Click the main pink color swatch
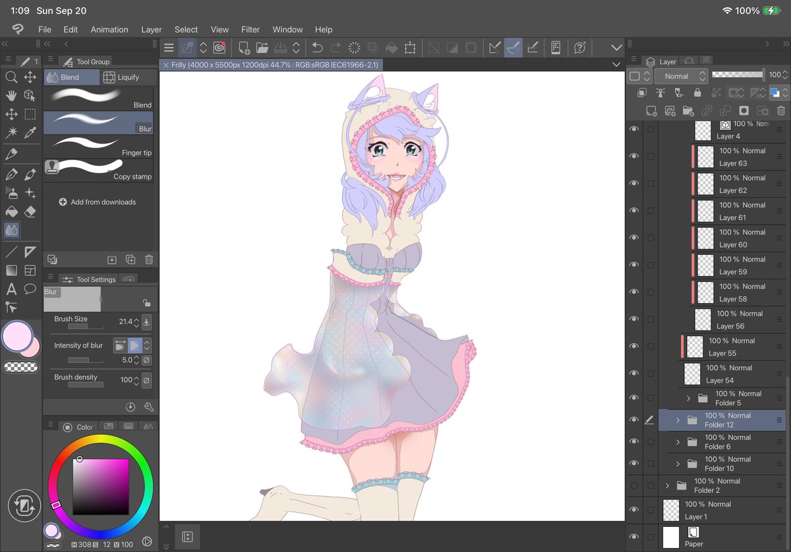The width and height of the screenshot is (791, 552). (x=16, y=336)
